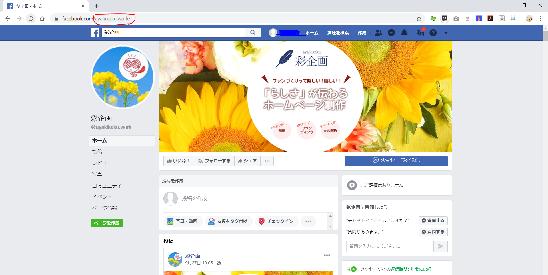Go forward with the browser arrow

19,19
